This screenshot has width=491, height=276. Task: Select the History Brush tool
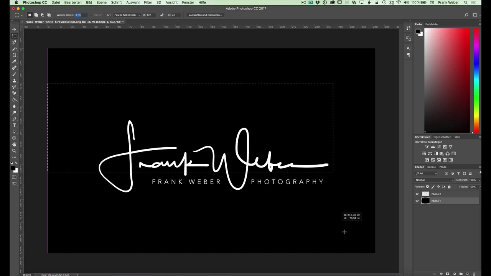coord(14,87)
